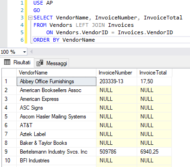Screen dimensions: 190x167
Task: Click the VendorName column header
Action: coord(57,73)
